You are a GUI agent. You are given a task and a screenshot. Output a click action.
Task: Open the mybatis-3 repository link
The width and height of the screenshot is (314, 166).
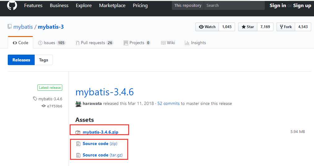[x=51, y=27]
